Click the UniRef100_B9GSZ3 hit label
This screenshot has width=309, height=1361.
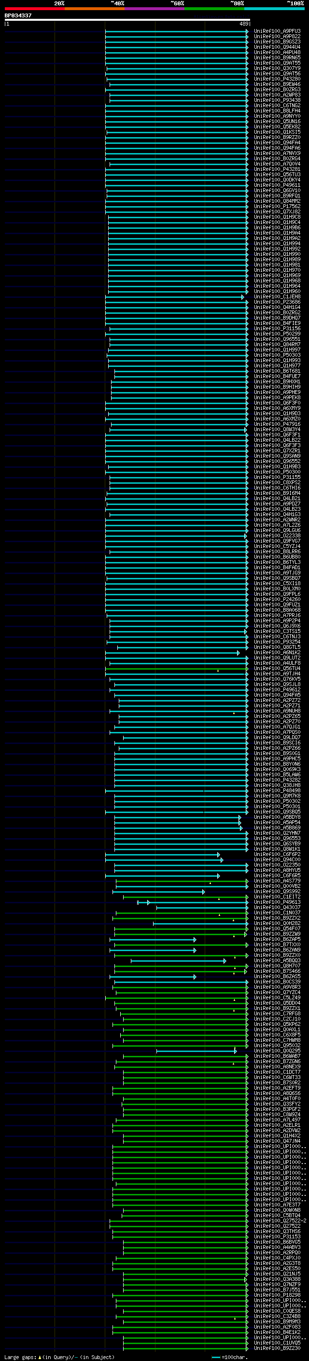[x=277, y=42]
